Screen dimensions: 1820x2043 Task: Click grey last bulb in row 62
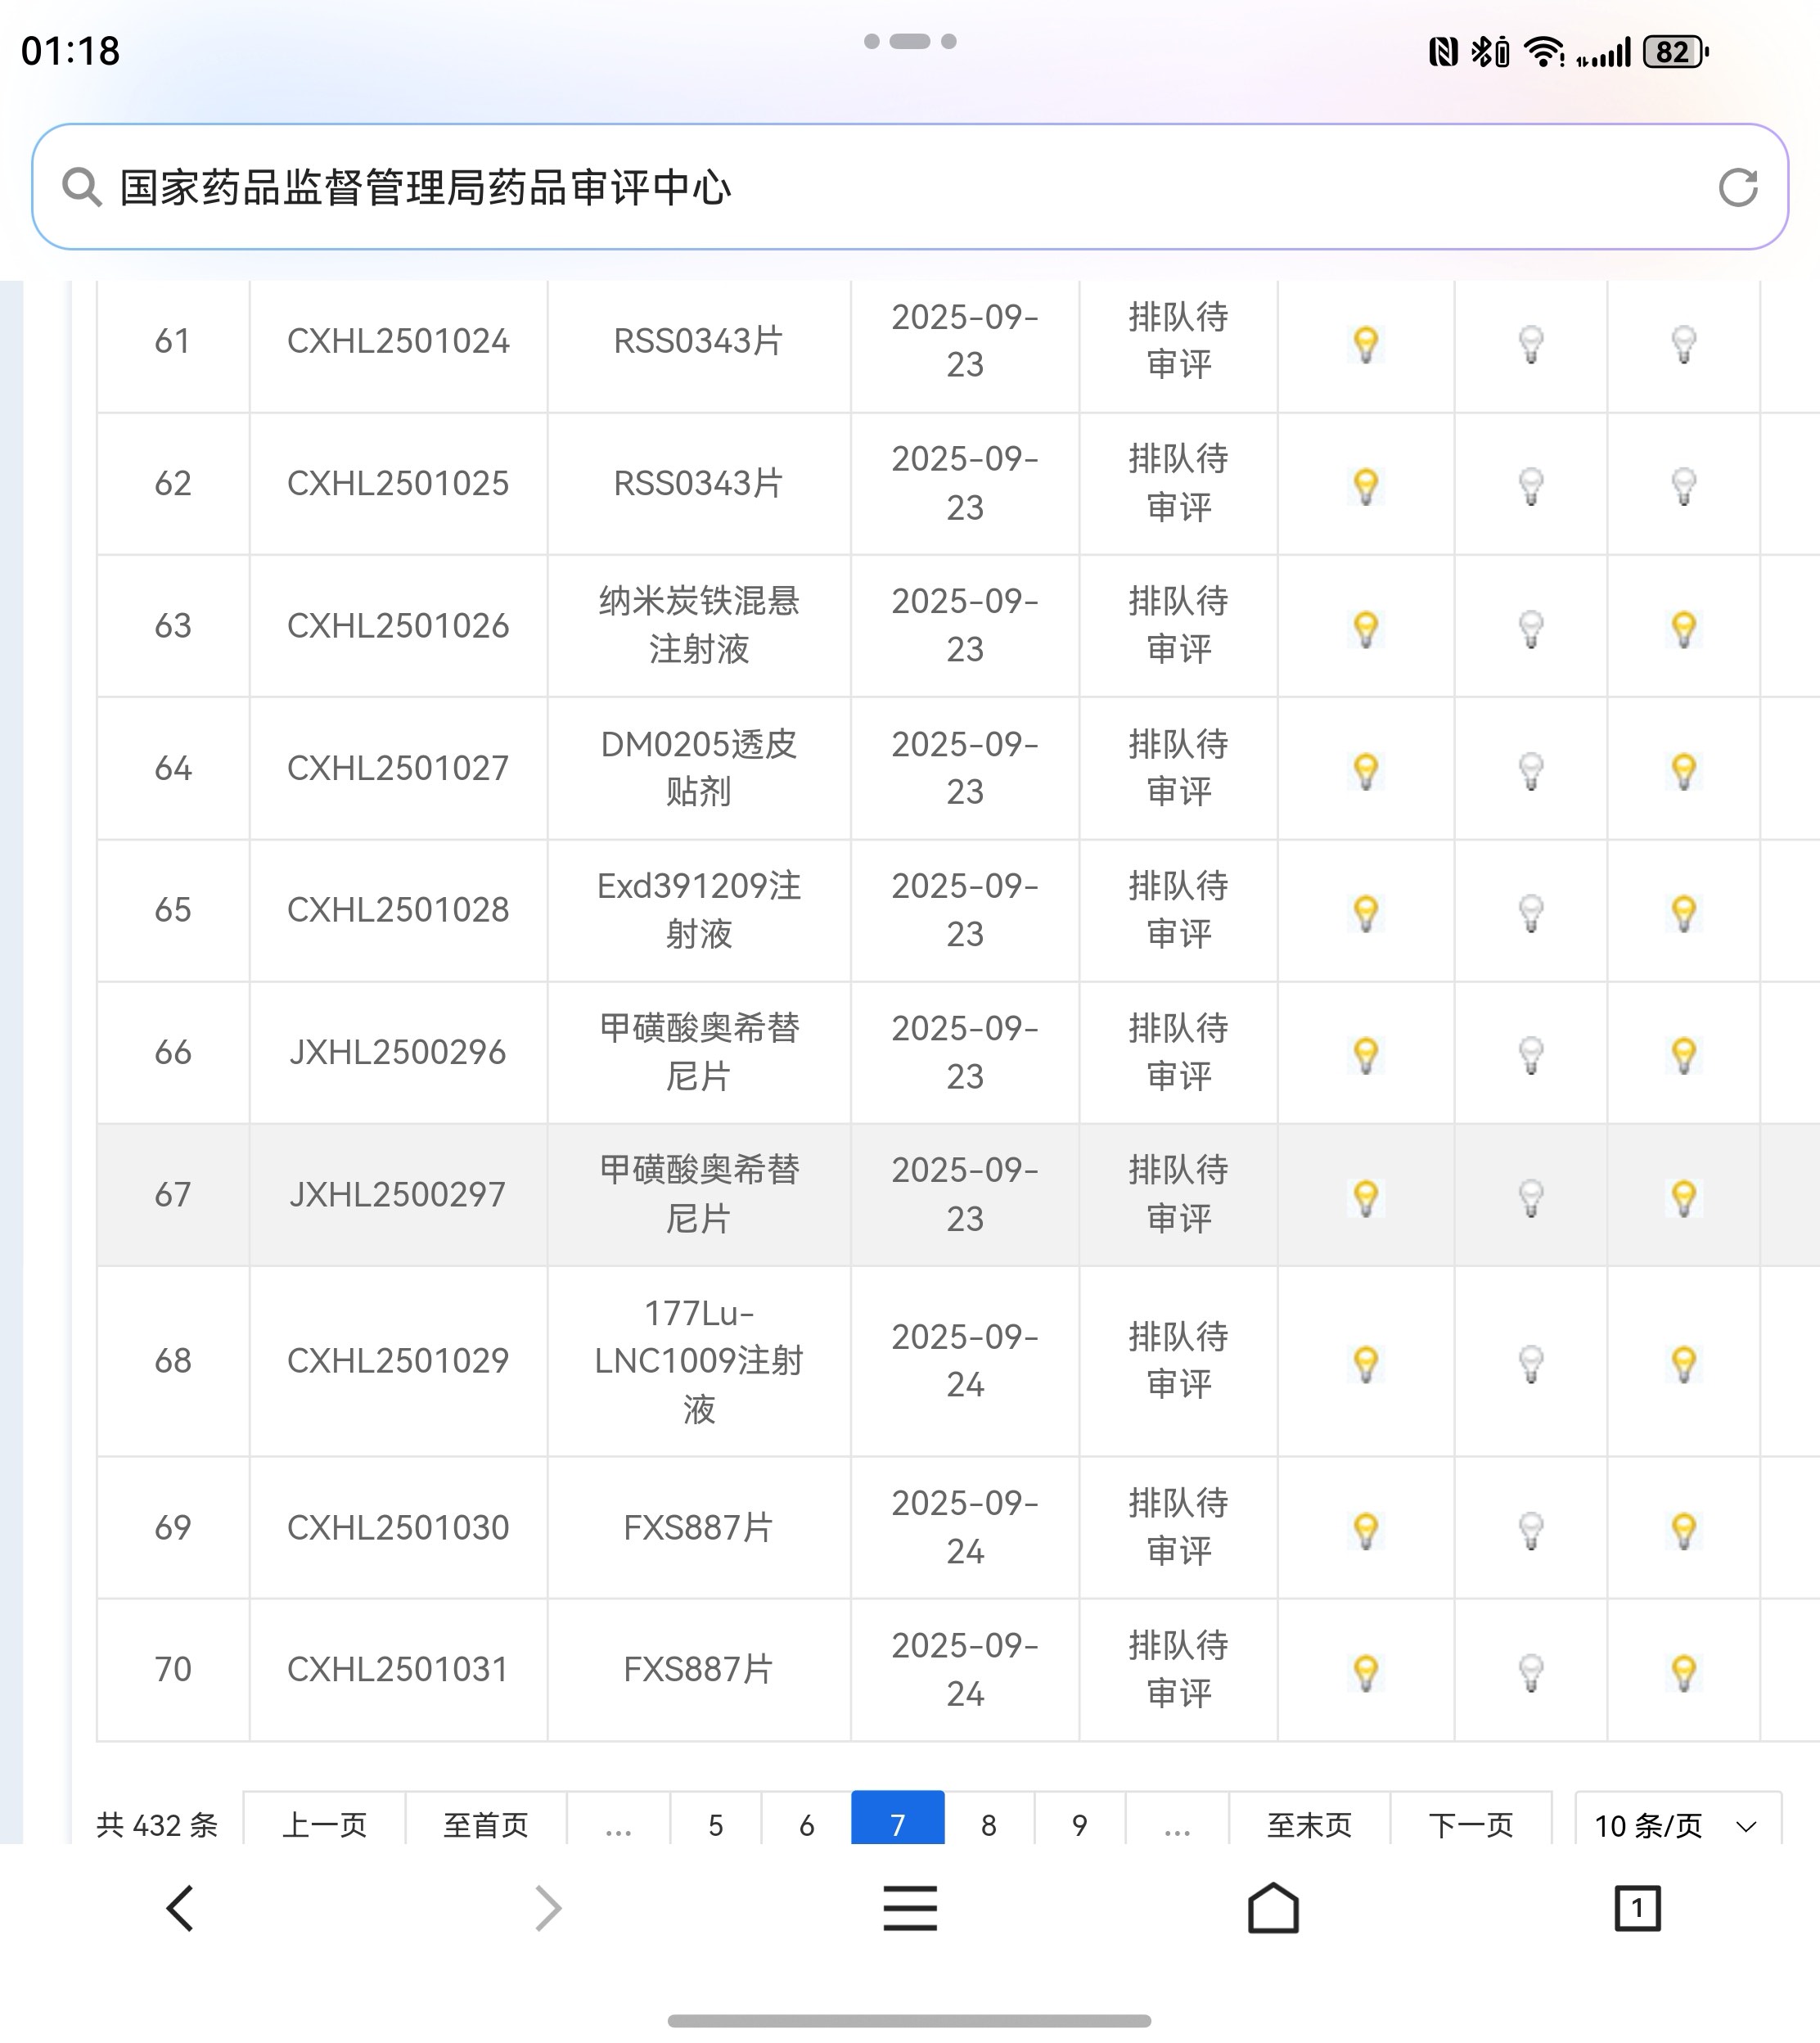coord(1683,486)
